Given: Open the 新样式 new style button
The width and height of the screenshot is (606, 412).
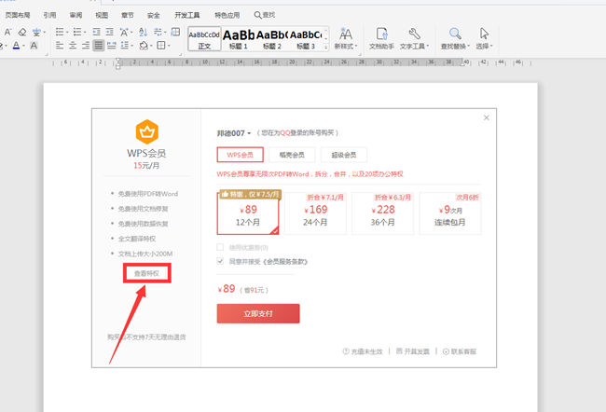Looking at the screenshot, I should pos(346,38).
